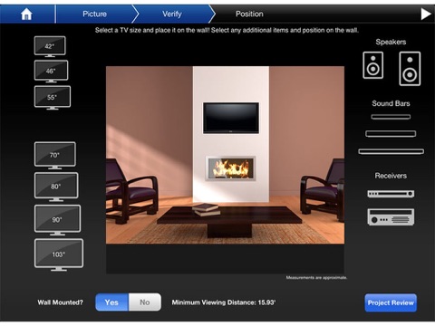Select the medium-length sound bar

pyautogui.click(x=391, y=133)
